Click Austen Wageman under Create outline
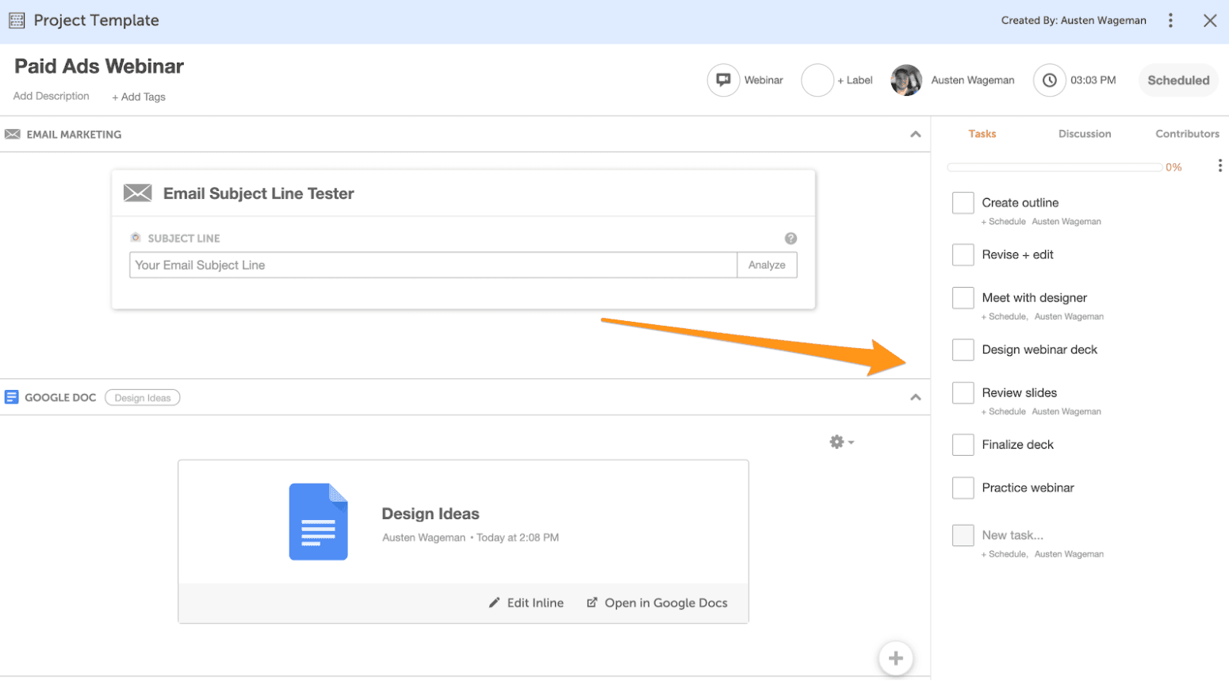 tap(1066, 222)
